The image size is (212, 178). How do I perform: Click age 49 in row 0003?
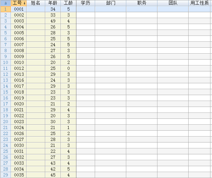pyautogui.click(x=53, y=21)
